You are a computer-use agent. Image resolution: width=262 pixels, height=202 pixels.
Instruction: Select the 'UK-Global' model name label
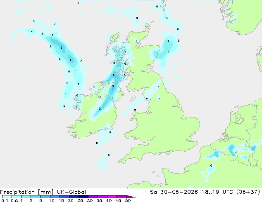[71, 192]
